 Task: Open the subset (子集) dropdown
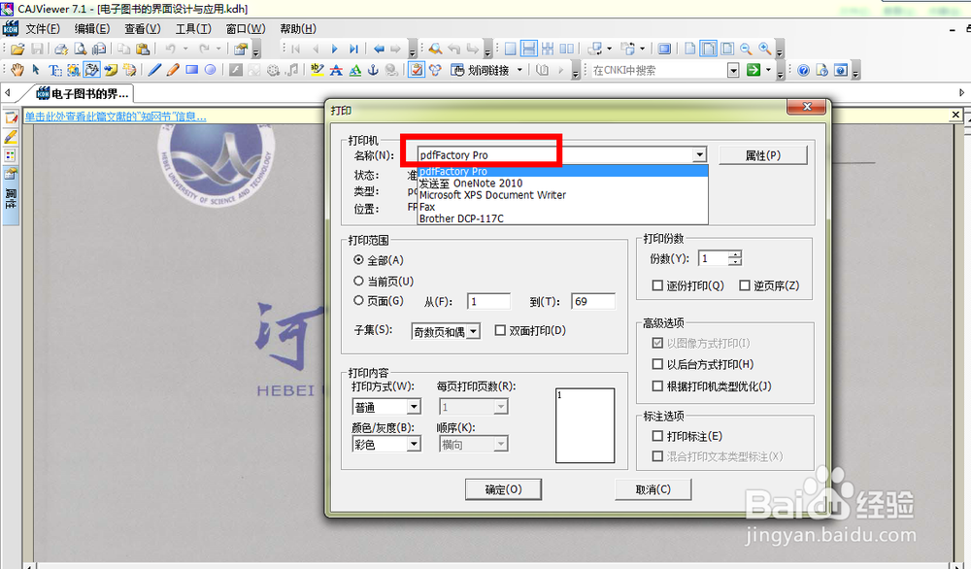(473, 332)
